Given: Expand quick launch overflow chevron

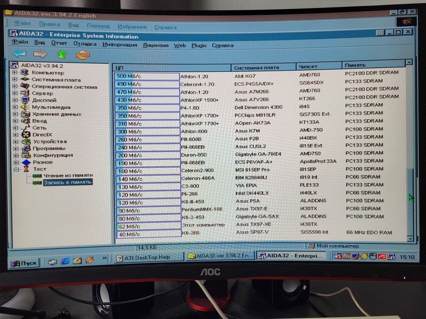Looking at the screenshot, I should coord(104,258).
